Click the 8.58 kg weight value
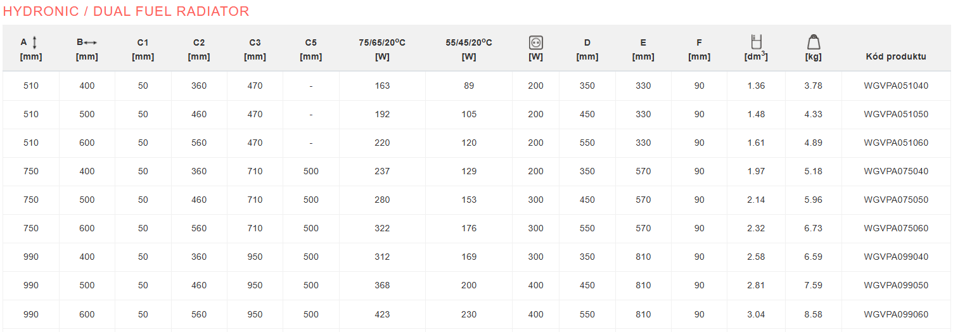This screenshot has height=332, width=953. tap(813, 314)
